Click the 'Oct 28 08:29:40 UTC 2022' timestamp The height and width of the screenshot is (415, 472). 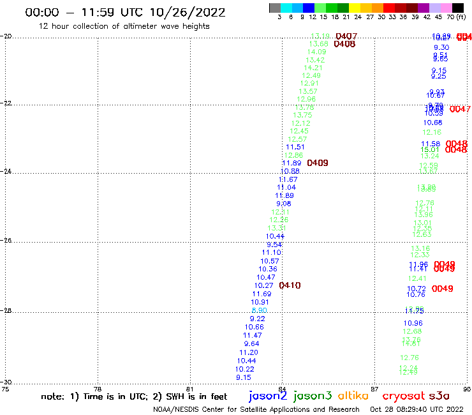(x=417, y=409)
